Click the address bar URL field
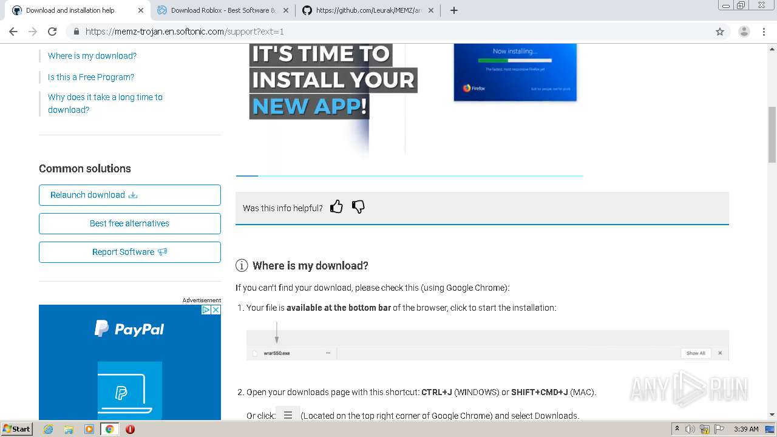777x437 pixels. click(388, 32)
